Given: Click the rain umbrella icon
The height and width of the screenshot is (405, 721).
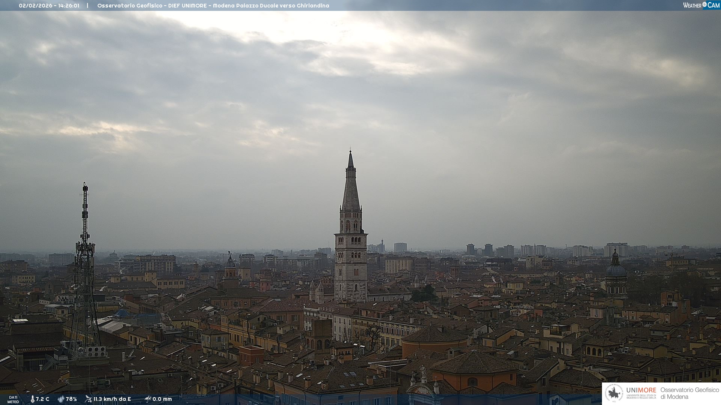Looking at the screenshot, I should point(148,399).
